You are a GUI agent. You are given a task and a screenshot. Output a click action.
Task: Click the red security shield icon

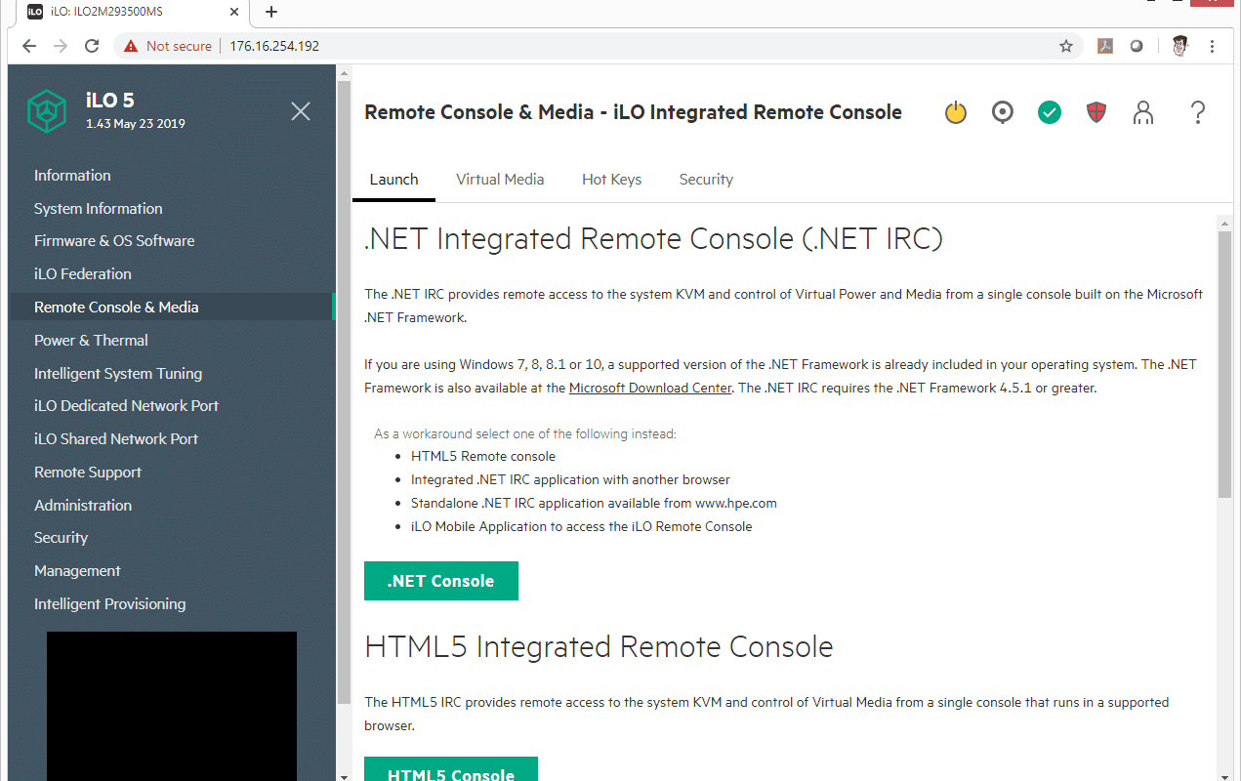1096,113
